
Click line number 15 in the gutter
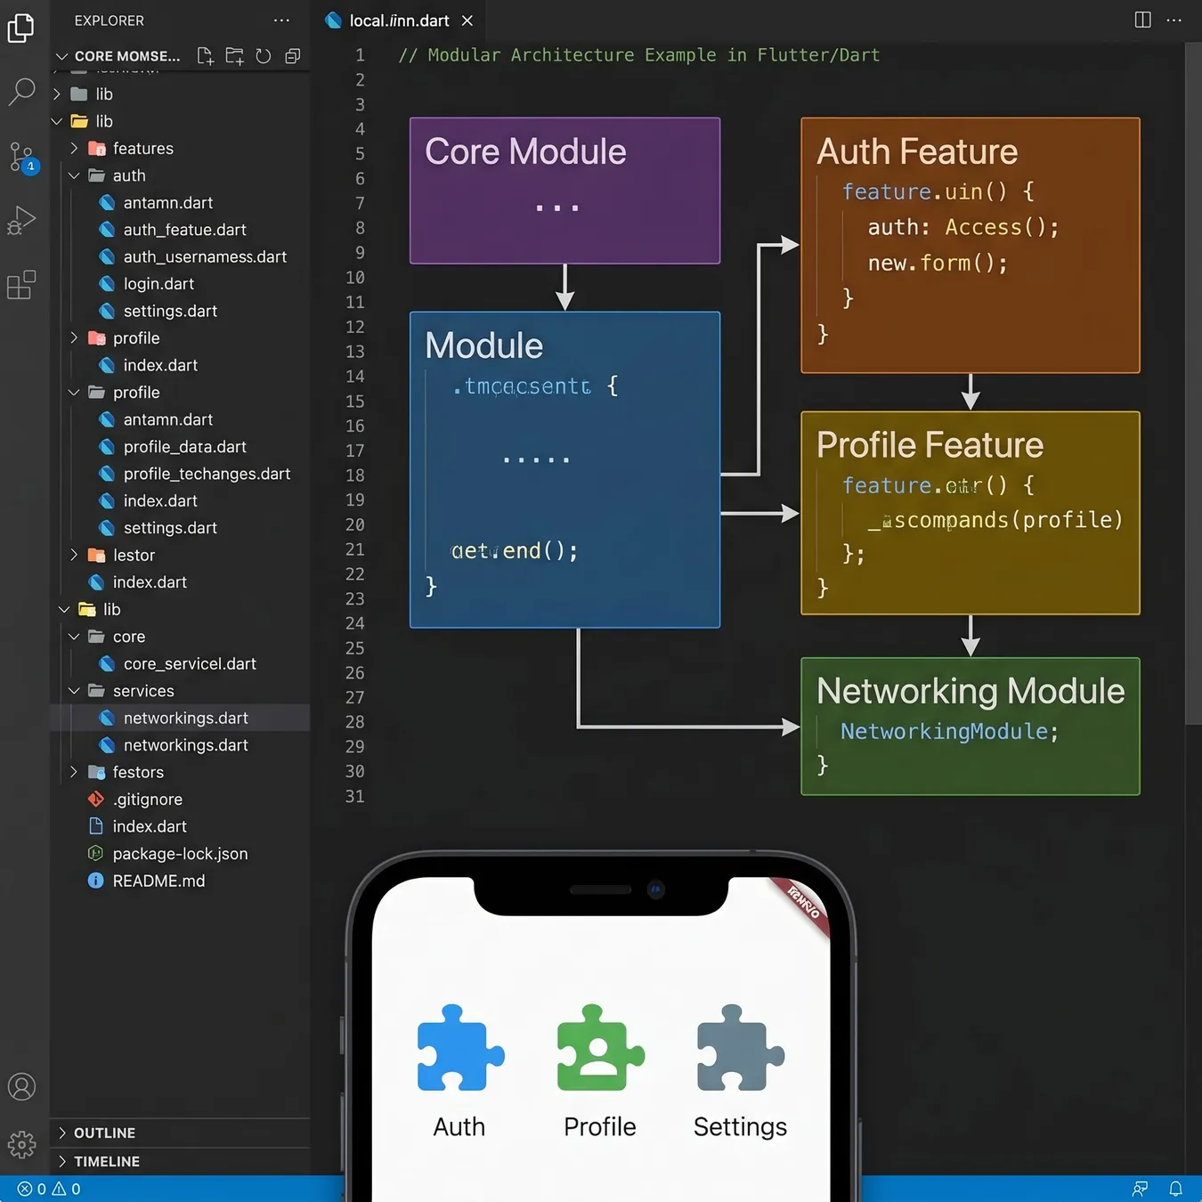point(355,402)
